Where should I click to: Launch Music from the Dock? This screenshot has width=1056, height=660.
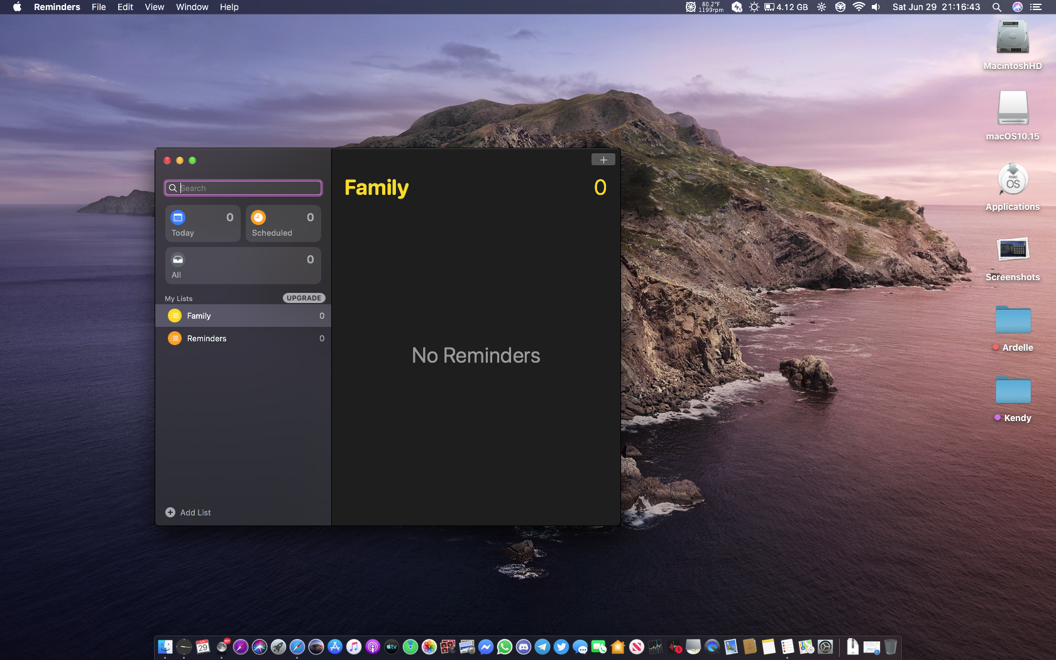tap(354, 647)
